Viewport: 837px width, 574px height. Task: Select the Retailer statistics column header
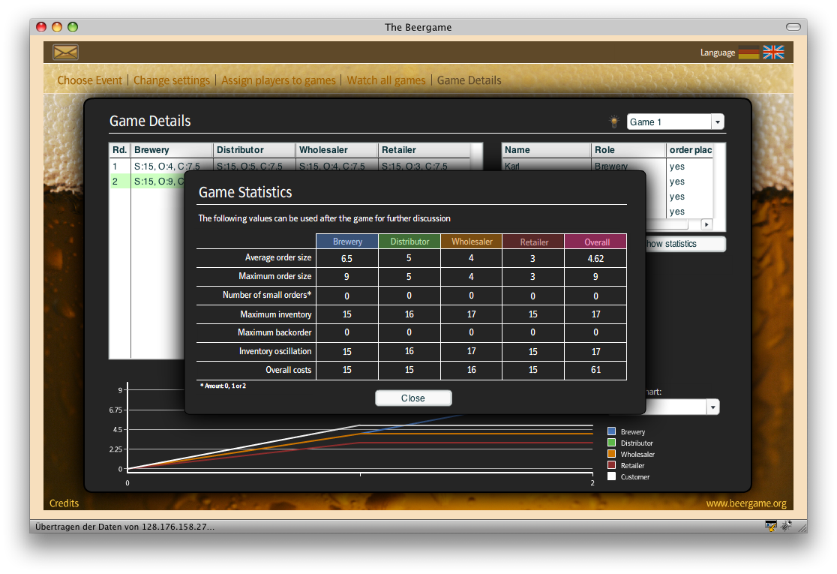(534, 242)
